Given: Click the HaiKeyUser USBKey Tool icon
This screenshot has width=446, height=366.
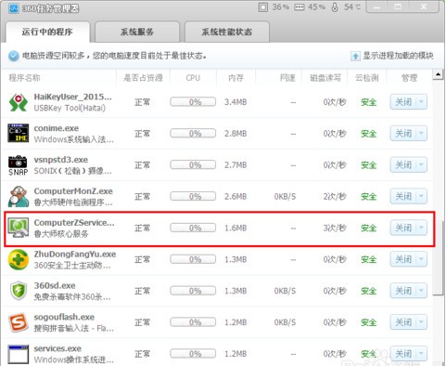Looking at the screenshot, I should [x=19, y=102].
